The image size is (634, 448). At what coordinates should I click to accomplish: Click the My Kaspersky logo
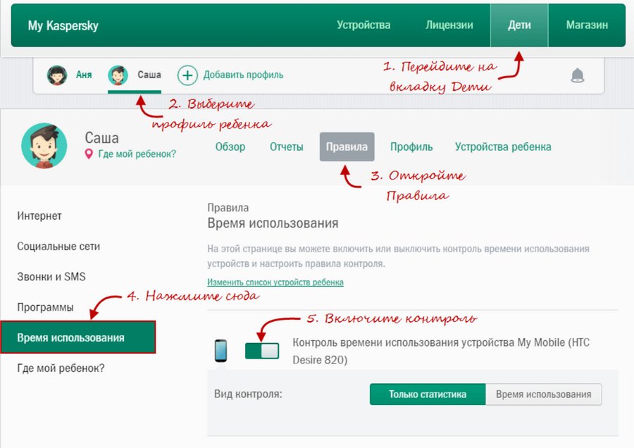pyautogui.click(x=63, y=25)
